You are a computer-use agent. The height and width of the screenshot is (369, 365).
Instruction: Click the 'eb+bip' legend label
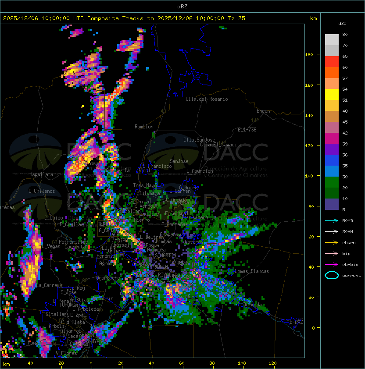pyautogui.click(x=350, y=265)
